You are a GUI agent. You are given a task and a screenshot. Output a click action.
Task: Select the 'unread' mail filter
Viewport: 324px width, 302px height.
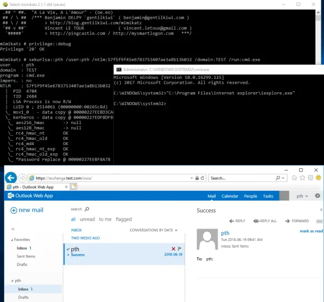coord(87,219)
